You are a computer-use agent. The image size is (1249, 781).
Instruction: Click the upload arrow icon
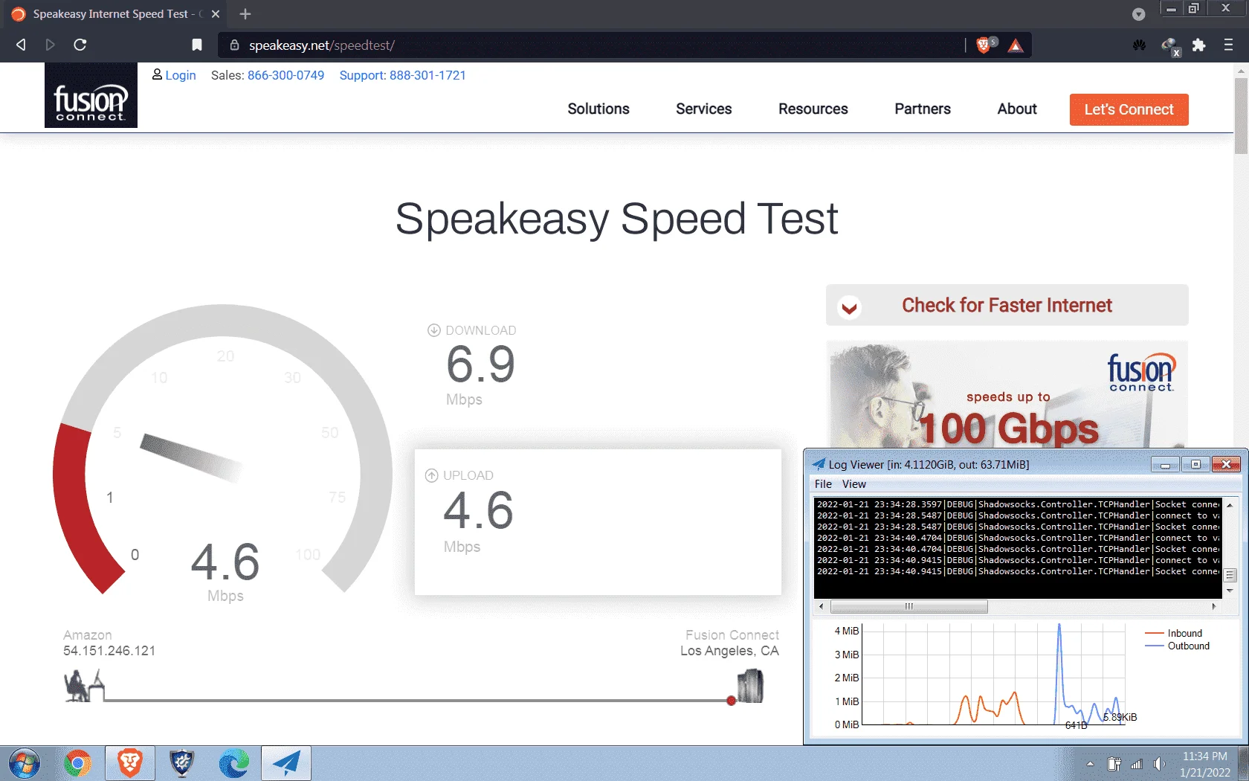point(431,475)
